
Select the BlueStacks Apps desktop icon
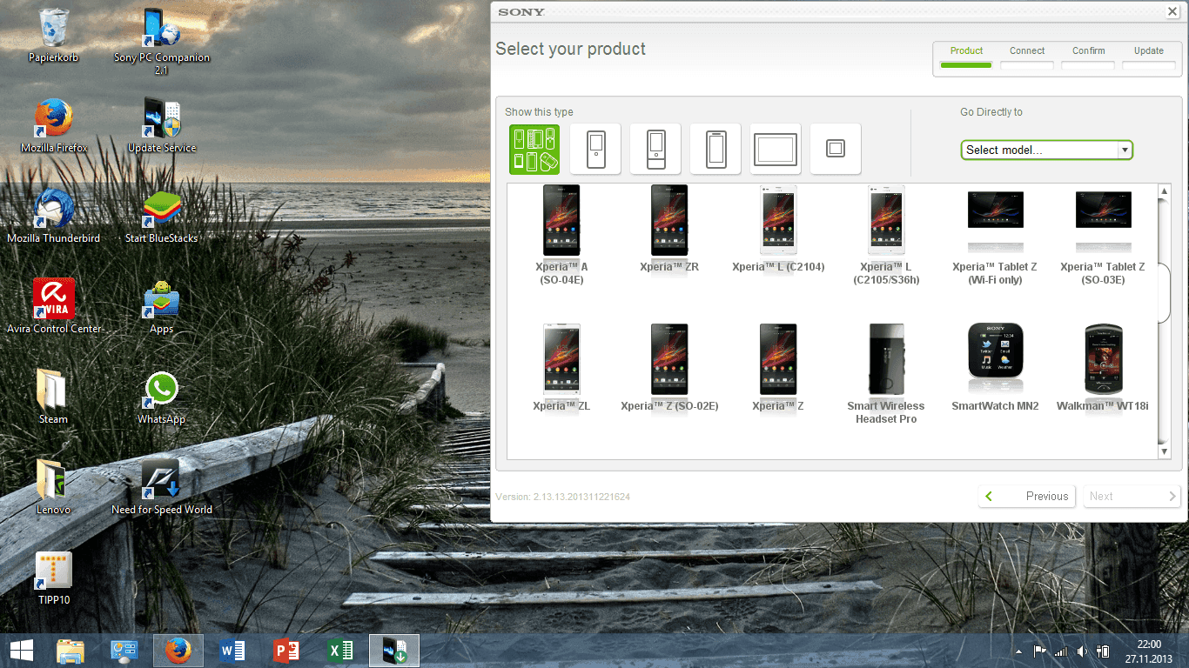click(162, 307)
